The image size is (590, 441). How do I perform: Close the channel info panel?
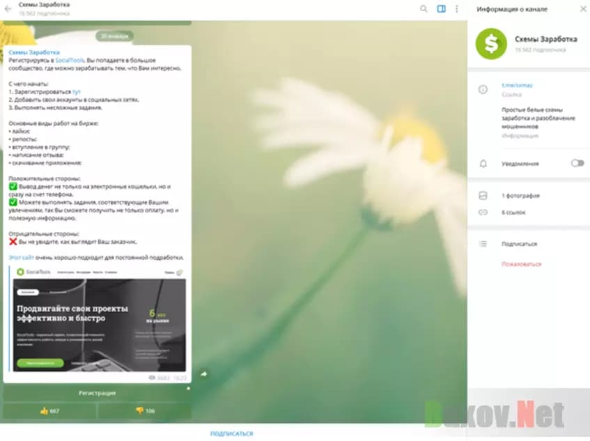[582, 9]
